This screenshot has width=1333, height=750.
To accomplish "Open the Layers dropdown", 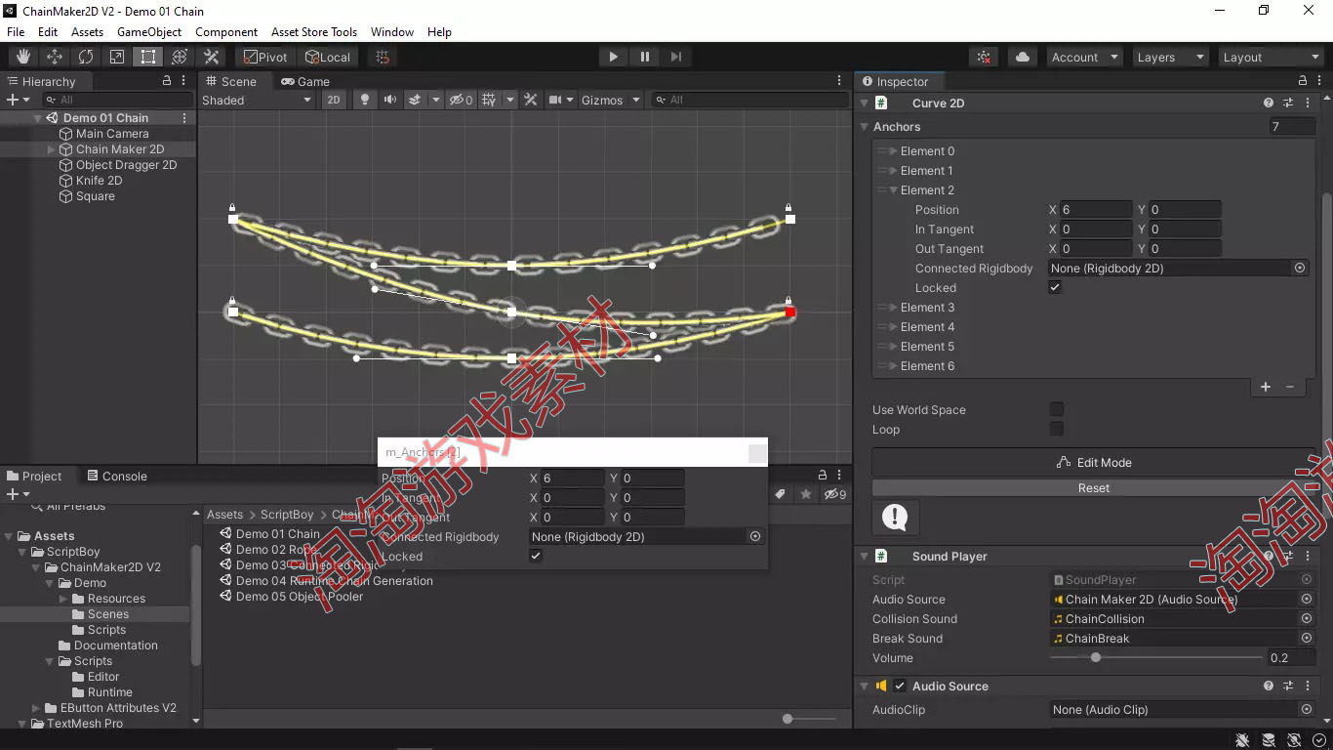I will tap(1169, 57).
